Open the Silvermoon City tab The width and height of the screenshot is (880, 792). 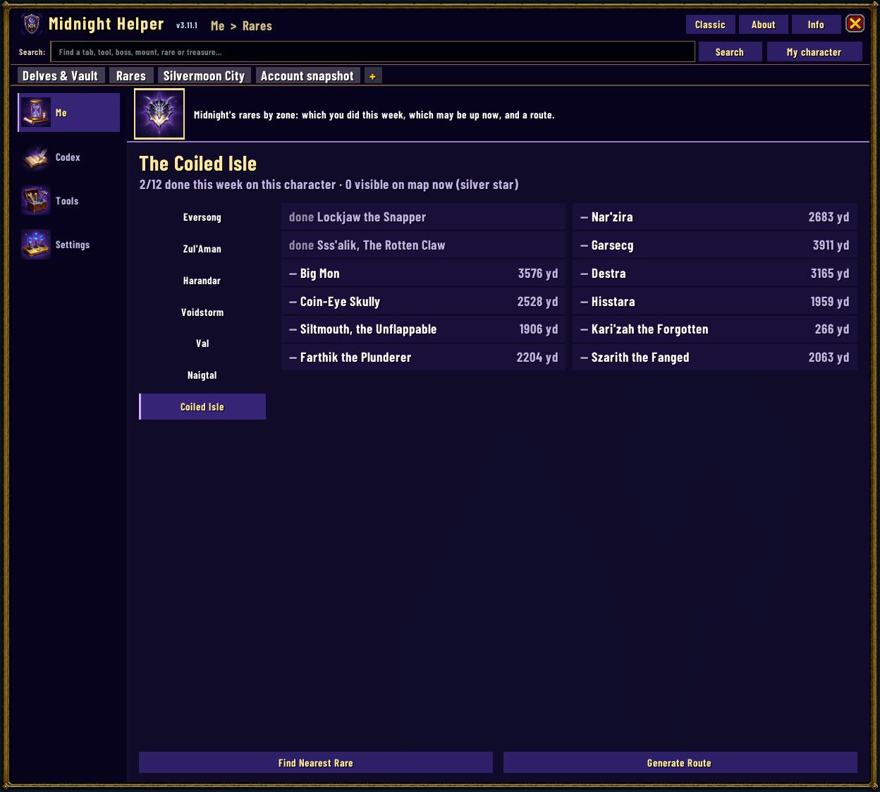click(x=204, y=76)
